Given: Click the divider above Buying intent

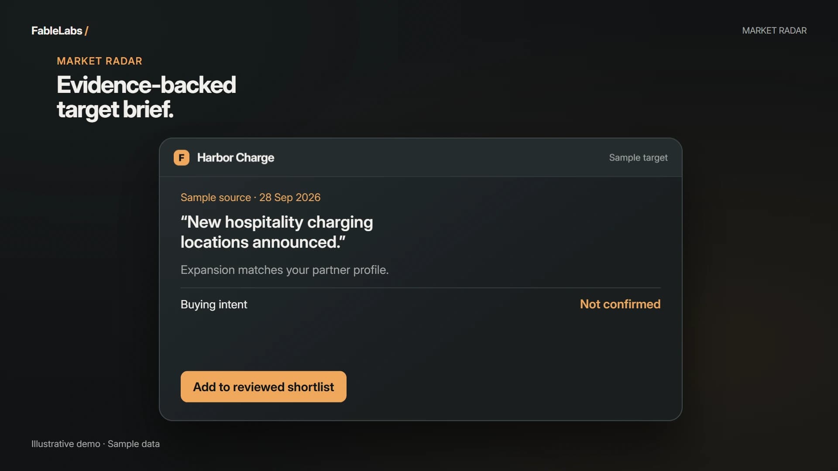Looking at the screenshot, I should pyautogui.click(x=421, y=288).
